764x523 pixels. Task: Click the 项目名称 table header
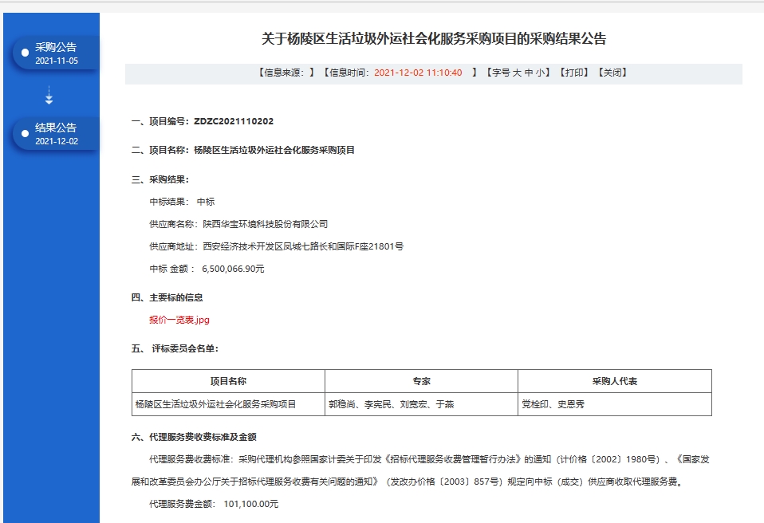click(x=228, y=381)
